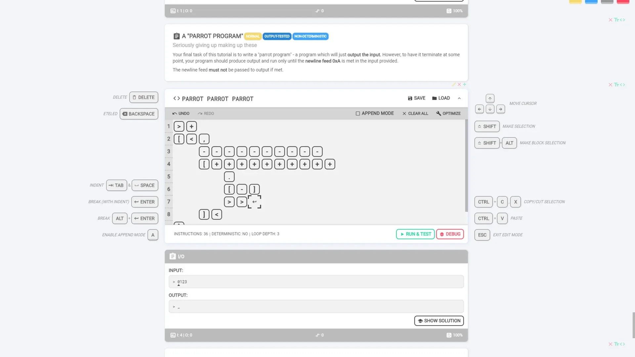Click the yellow pencil edit icon
This screenshot has height=357, width=635.
tap(454, 84)
